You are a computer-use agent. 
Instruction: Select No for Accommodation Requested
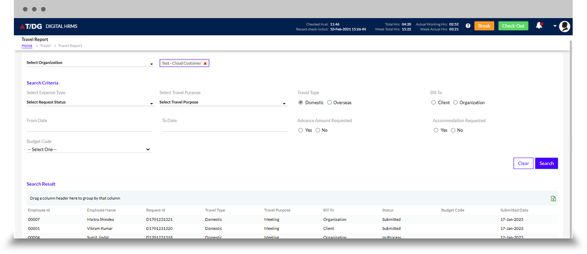coord(453,130)
